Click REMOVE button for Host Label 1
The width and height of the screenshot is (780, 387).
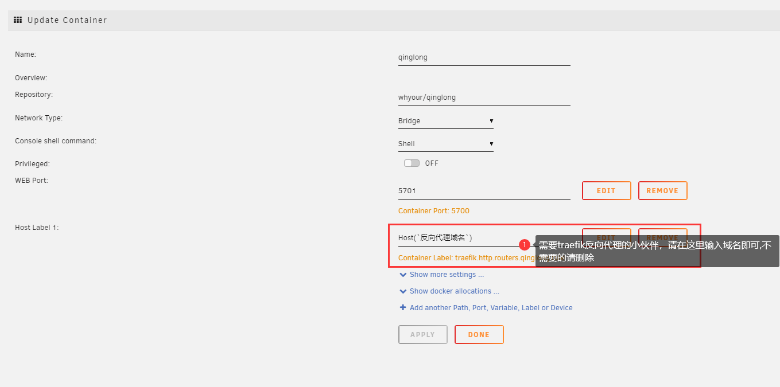(x=662, y=237)
